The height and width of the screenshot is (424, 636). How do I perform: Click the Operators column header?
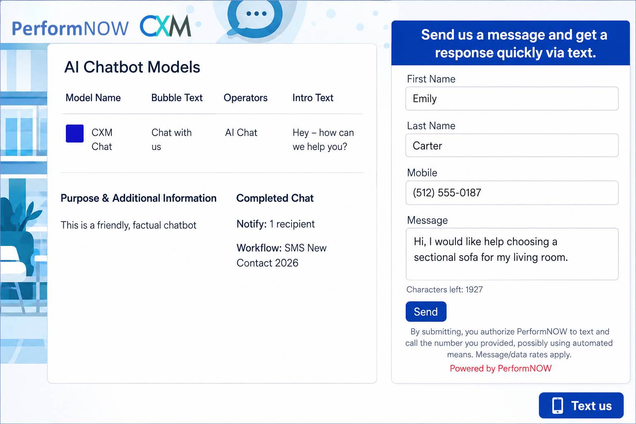(246, 98)
